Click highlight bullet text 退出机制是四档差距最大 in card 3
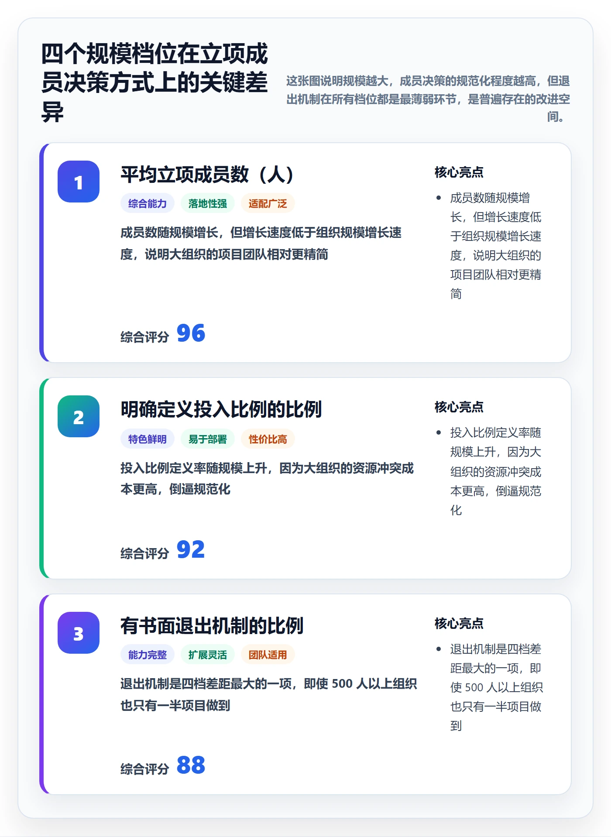Image resolution: width=611 pixels, height=837 pixels. click(497, 687)
